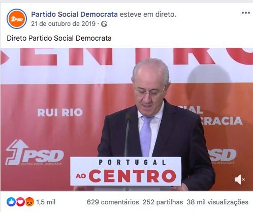Click the red heart Love reaction icon
253x212 pixels.
coord(20,202)
